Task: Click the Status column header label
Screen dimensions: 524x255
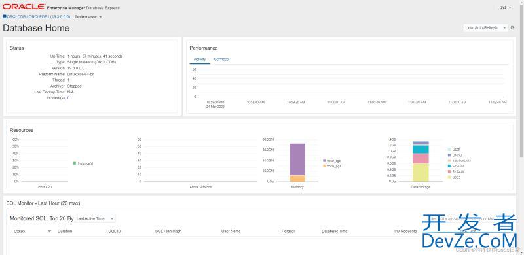Action: click(x=19, y=231)
